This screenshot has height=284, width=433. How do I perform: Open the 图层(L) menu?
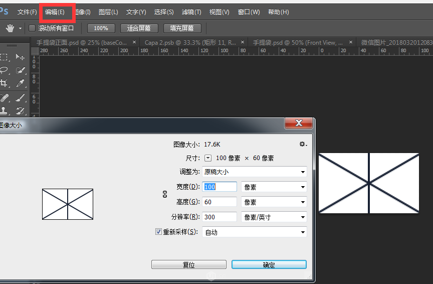108,12
